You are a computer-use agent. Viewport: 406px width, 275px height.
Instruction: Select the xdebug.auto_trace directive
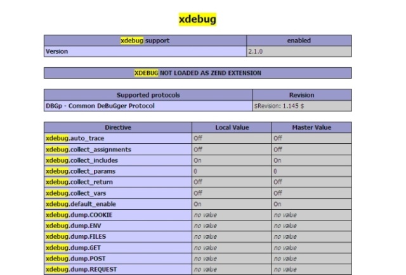pos(118,138)
